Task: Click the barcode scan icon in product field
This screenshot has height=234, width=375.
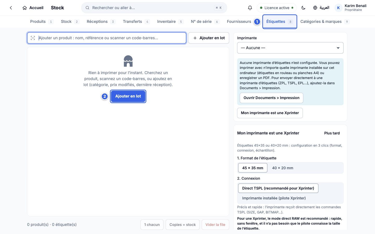Action: pos(33,38)
